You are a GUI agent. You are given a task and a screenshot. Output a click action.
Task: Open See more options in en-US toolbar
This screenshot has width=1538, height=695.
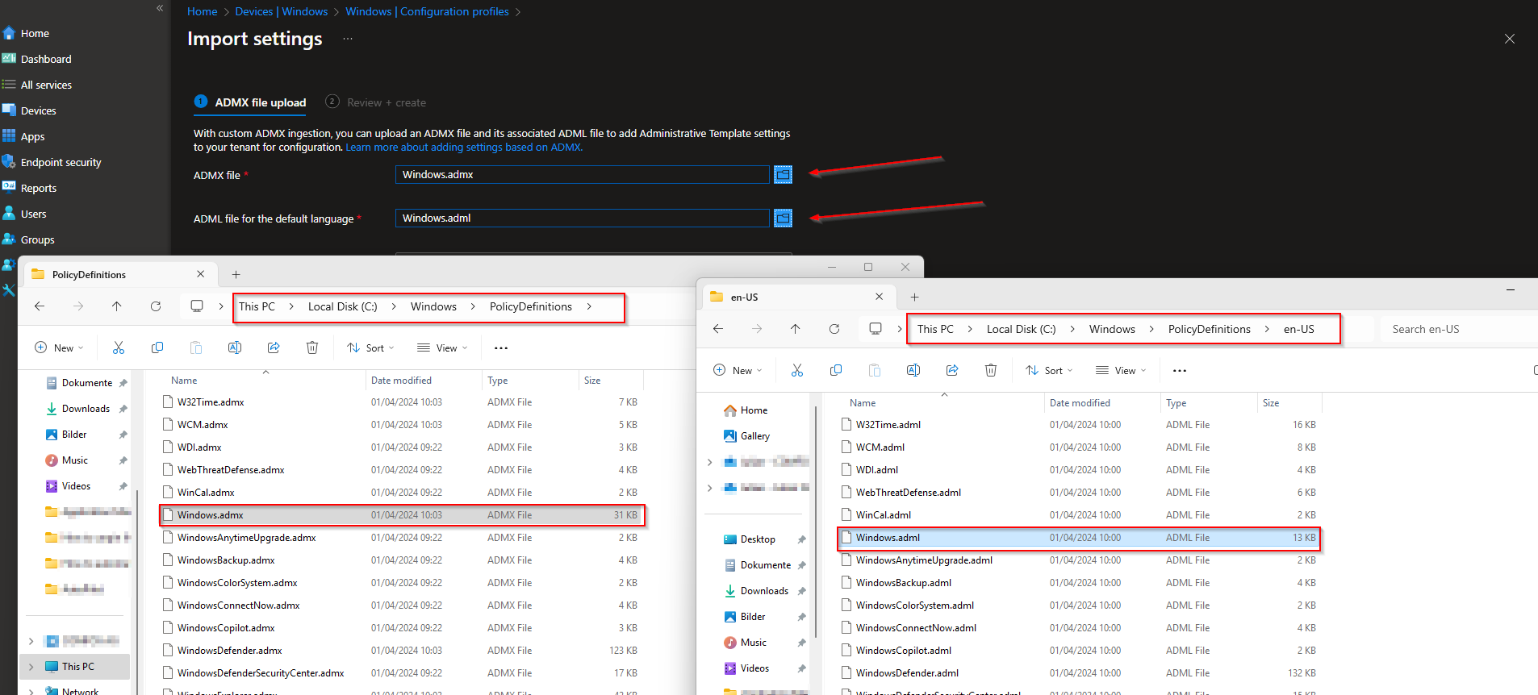[x=1180, y=371]
